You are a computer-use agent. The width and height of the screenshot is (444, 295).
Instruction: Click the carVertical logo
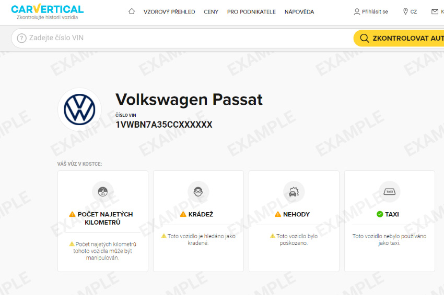click(x=48, y=11)
